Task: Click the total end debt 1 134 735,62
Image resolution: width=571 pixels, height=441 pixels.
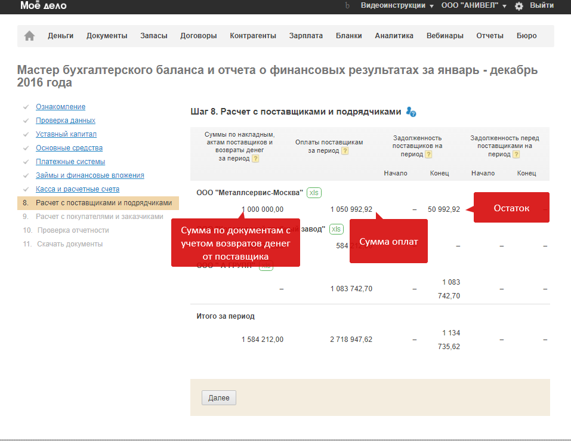Action: [449, 340]
